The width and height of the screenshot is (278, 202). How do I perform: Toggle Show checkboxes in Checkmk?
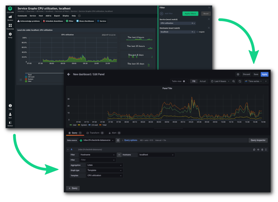pyautogui.click(x=85, y=21)
